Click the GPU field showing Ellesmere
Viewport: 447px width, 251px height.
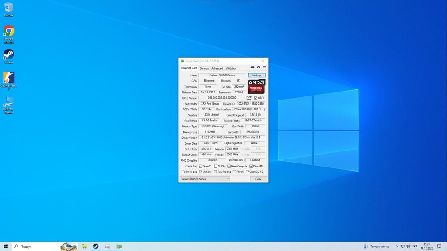tap(209, 81)
